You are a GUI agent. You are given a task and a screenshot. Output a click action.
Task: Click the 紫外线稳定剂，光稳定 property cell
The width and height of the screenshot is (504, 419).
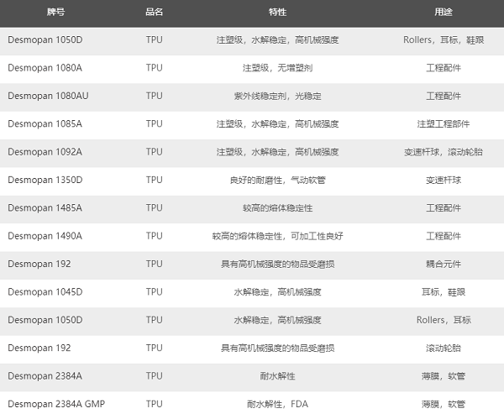pyautogui.click(x=277, y=96)
